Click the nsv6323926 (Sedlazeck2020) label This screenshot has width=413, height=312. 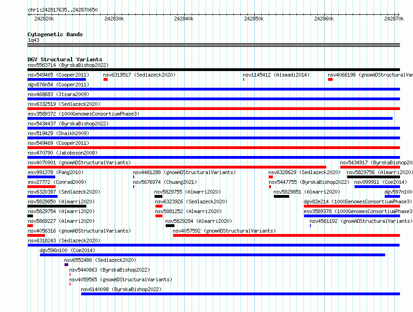coord(191,201)
